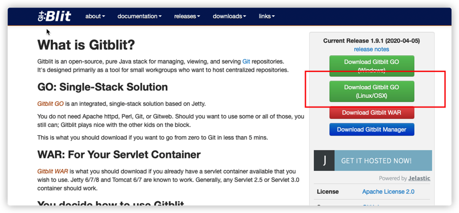
Task: Open the releases dropdown
Action: 187,16
